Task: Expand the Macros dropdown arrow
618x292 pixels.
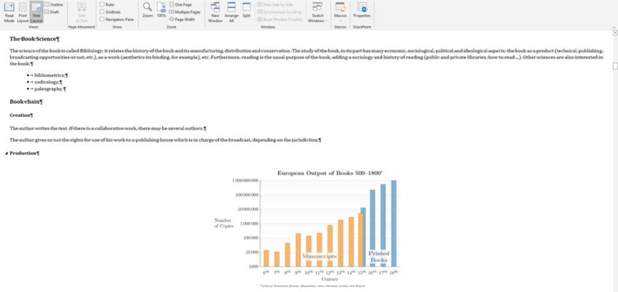Action: click(x=340, y=21)
